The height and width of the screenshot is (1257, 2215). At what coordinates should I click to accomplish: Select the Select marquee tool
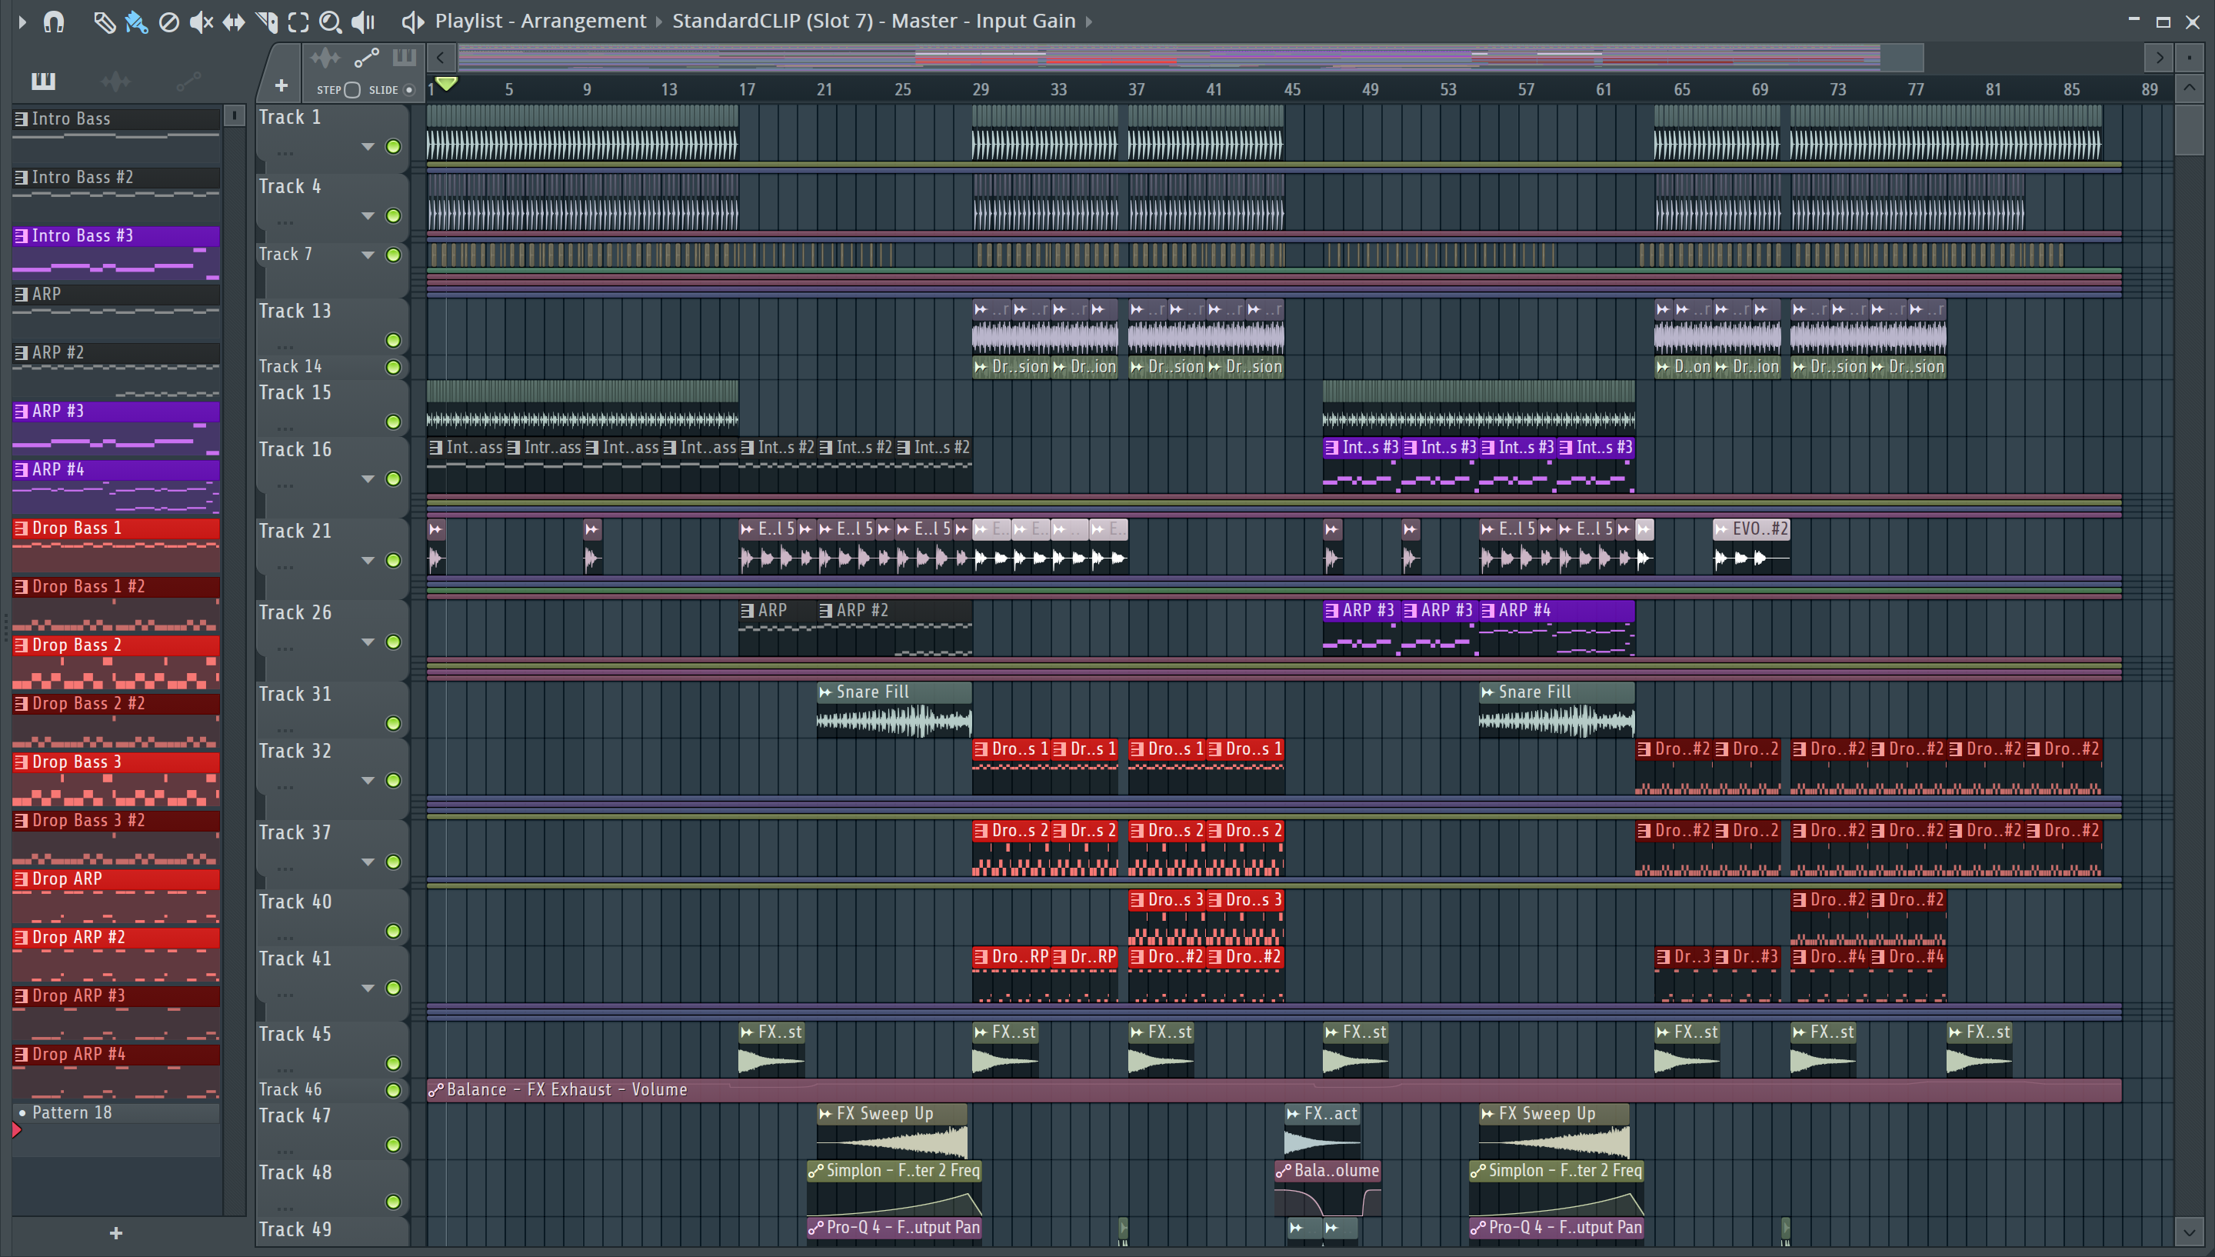[298, 22]
